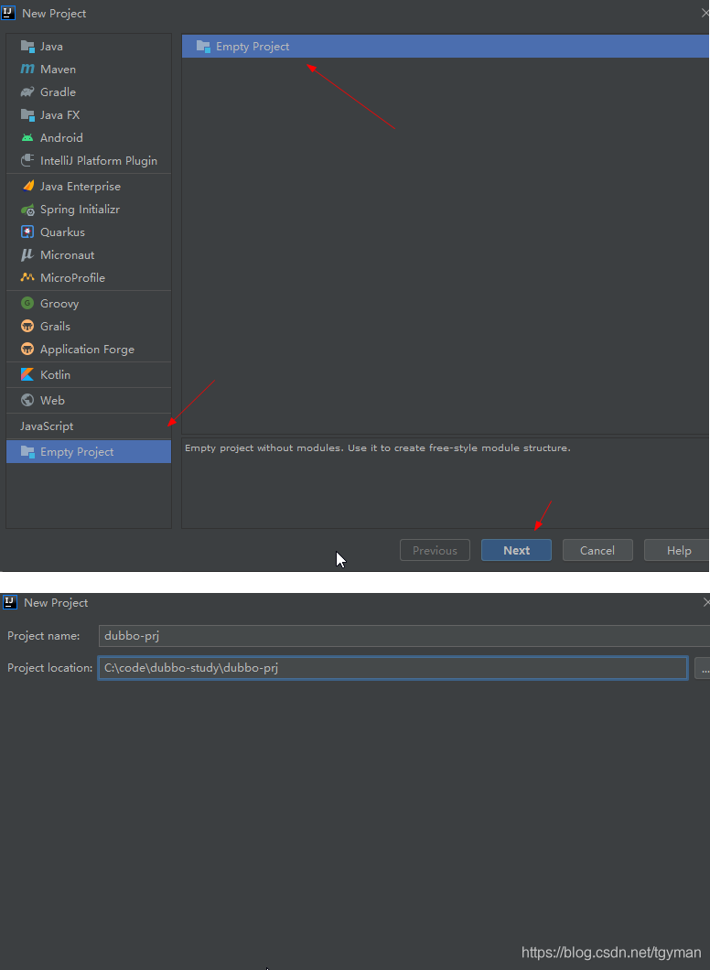Select IntelliJ Platform Plugin icon
The width and height of the screenshot is (710, 970).
click(x=27, y=161)
